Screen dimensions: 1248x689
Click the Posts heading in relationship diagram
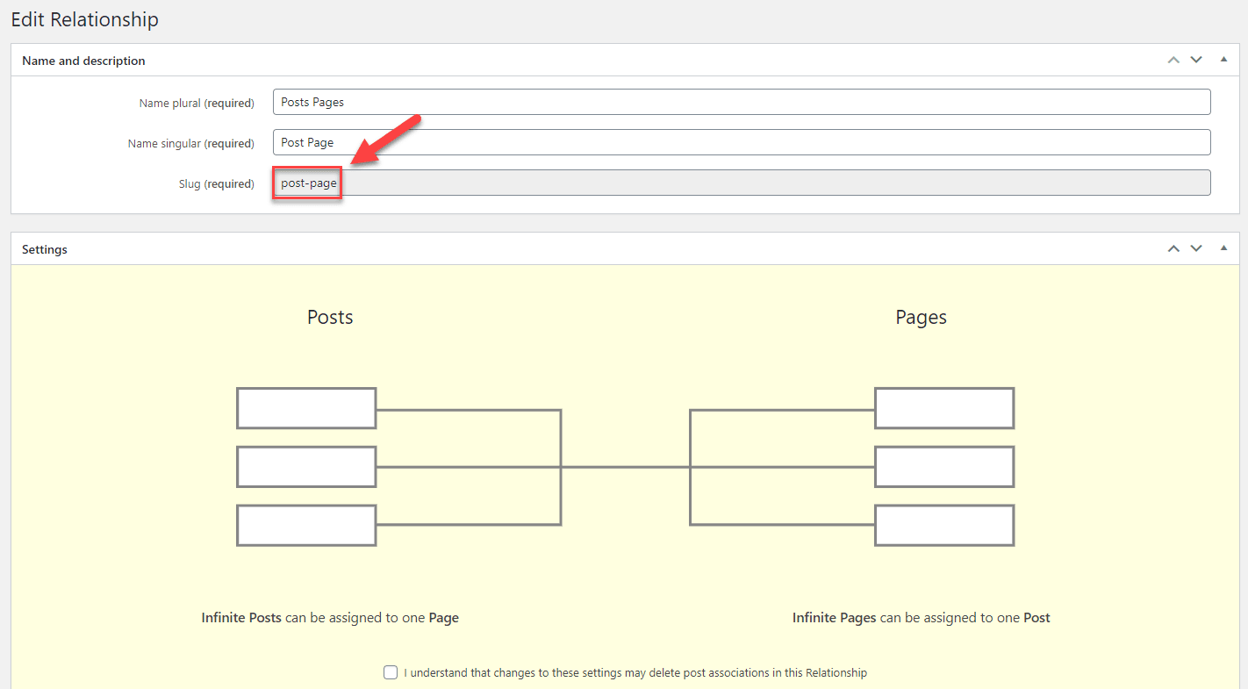[330, 317]
